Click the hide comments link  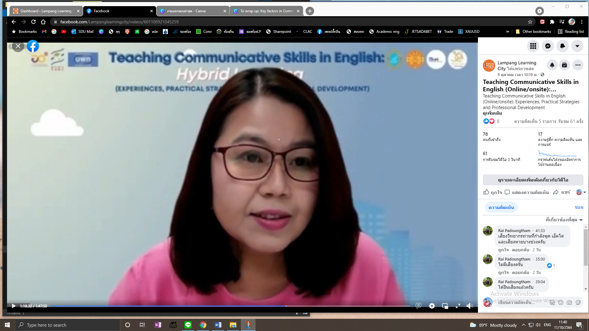579,207
